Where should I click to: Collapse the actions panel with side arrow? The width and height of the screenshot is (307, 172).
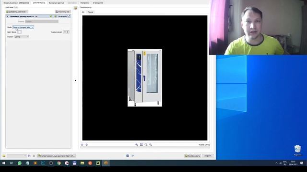pos(75,81)
